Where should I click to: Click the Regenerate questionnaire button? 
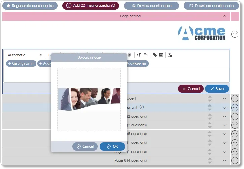[30, 6]
